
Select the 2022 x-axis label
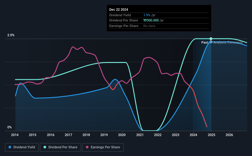158,135
